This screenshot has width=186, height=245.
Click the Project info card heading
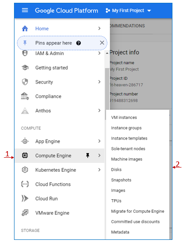(124, 52)
